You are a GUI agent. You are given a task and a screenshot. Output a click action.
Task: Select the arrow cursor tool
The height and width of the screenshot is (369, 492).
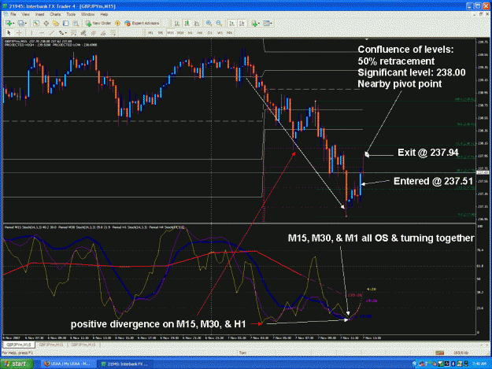pos(9,32)
